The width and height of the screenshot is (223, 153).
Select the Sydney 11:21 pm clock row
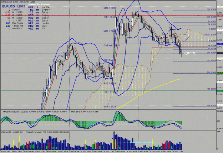pyautogui.click(x=39, y=10)
